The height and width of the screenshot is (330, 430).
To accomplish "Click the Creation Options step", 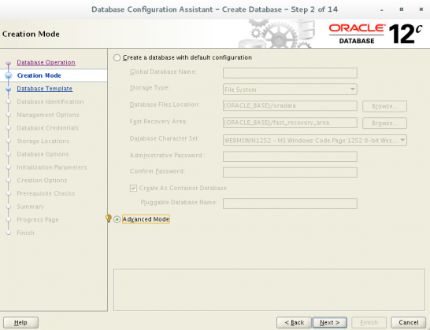I will (42, 181).
